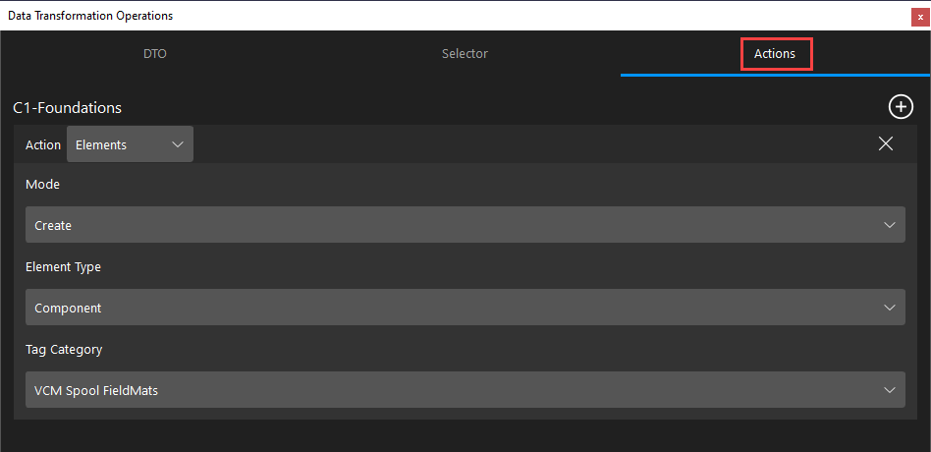The width and height of the screenshot is (931, 452).
Task: Open the Element Type dropdown showing Component
Action: tap(465, 308)
